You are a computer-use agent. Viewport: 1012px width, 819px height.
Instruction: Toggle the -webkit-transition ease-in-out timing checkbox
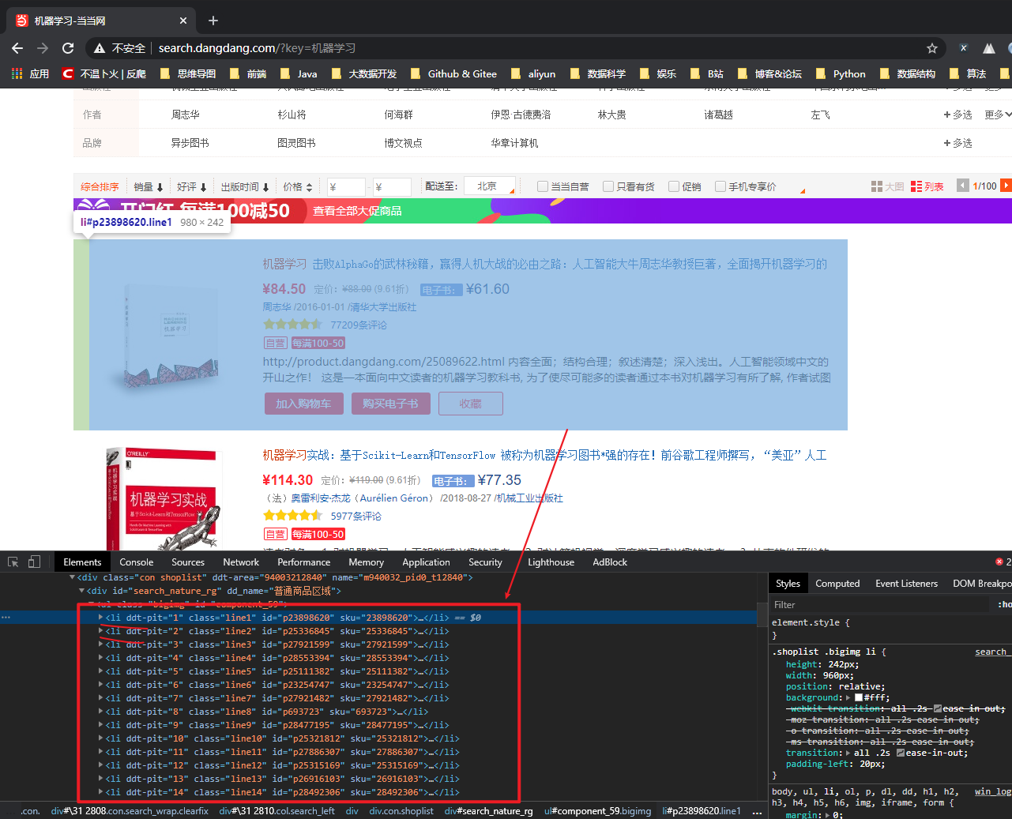coord(938,708)
